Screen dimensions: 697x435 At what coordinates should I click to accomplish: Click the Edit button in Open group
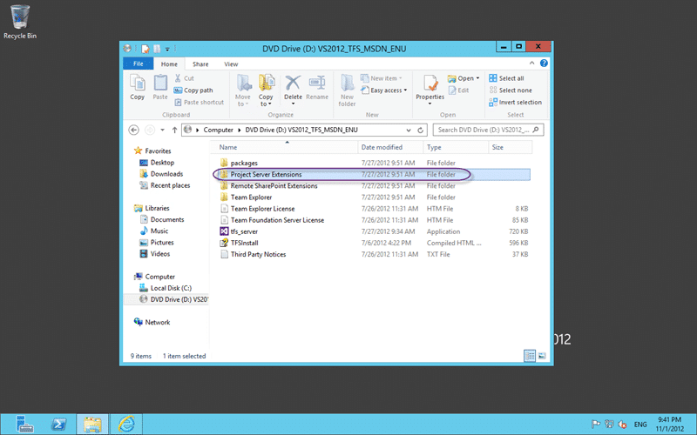(459, 90)
